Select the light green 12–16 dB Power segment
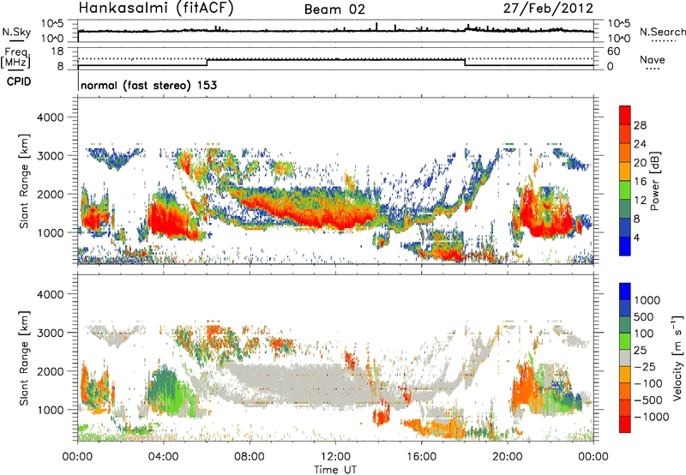 625,190
